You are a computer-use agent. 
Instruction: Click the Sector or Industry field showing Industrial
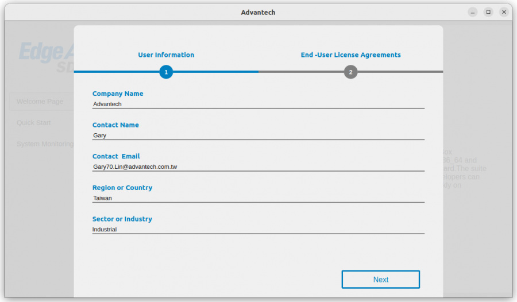(258, 230)
